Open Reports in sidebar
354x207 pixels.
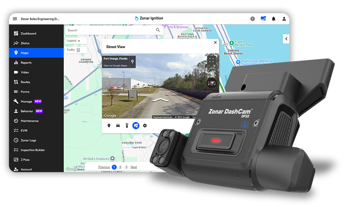coord(36,63)
